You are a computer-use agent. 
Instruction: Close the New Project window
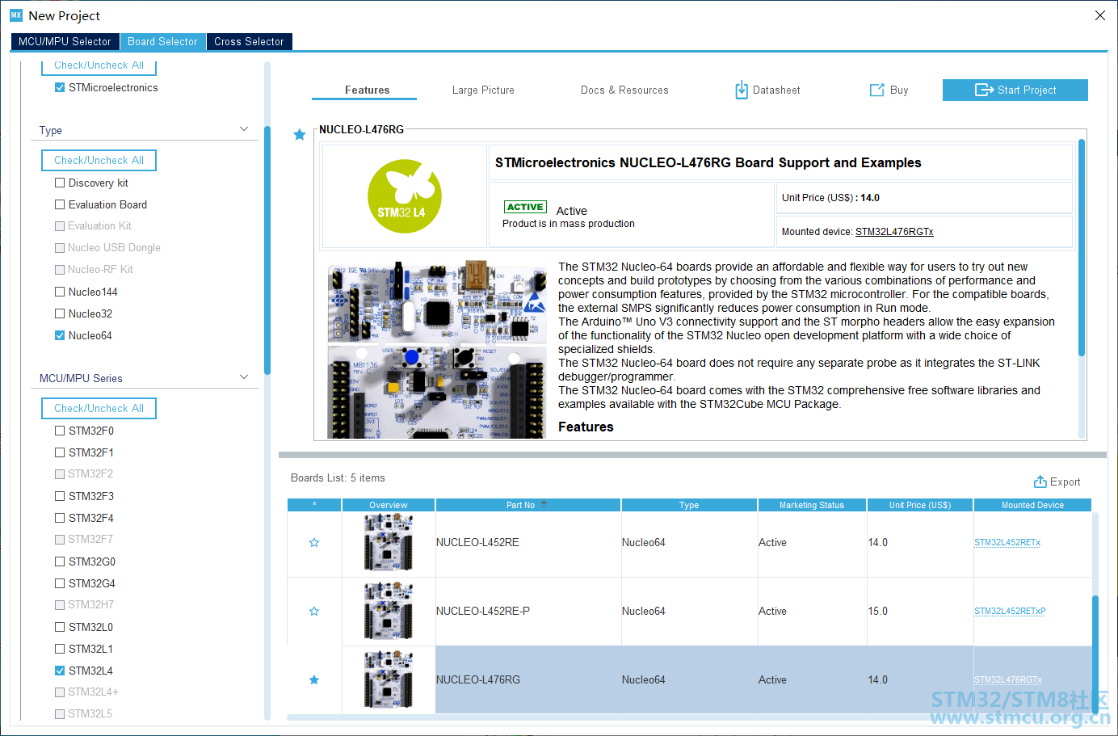[1099, 15]
